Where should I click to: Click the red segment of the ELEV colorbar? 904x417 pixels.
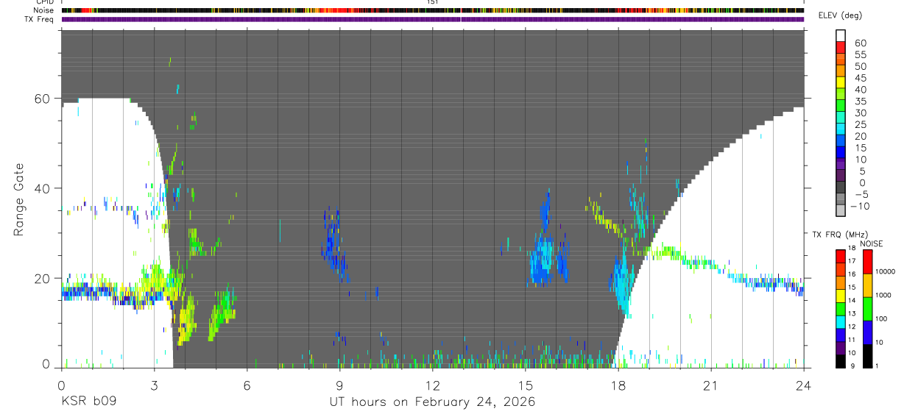(841, 47)
